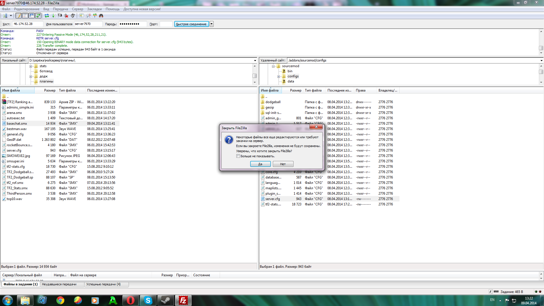Click the FileZilla taskbar icon

tap(183, 300)
